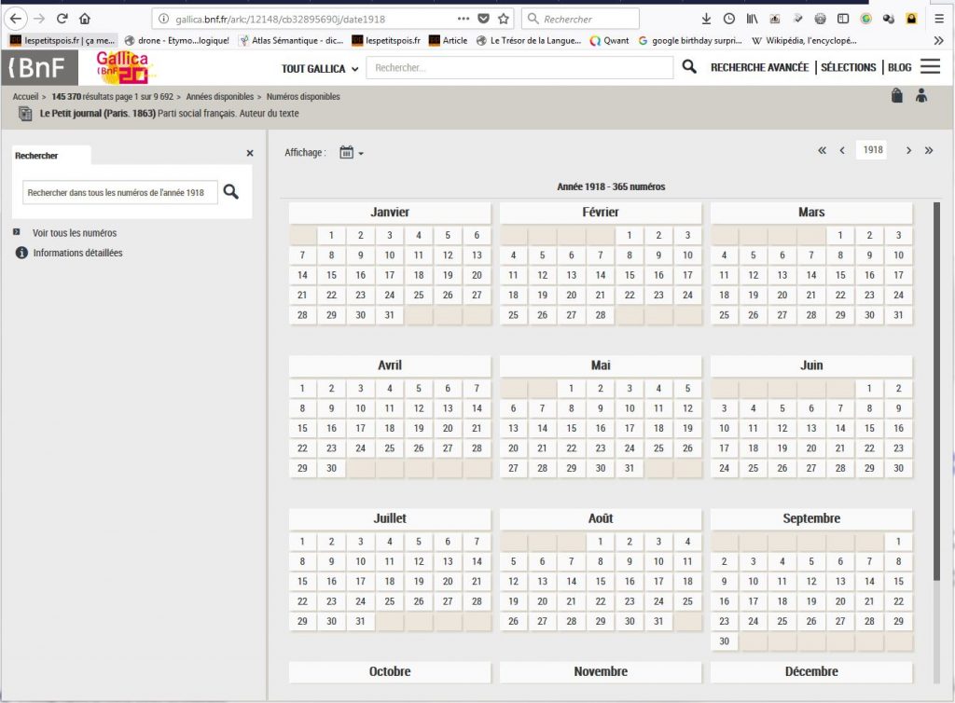Image resolution: width=955 pixels, height=703 pixels.
Task: Go to the next year arrow
Action: coord(908,150)
